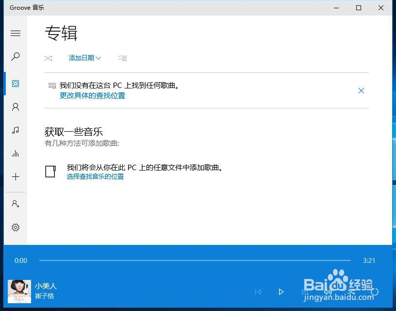
Task: Click the song title 小美人
Action: pos(46,286)
